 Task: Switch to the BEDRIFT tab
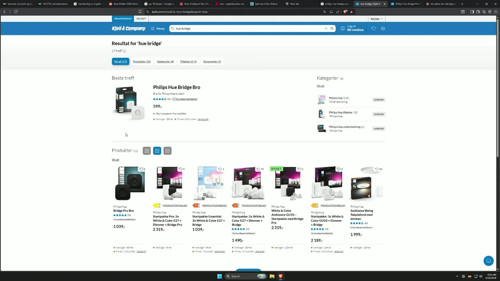pyautogui.click(x=141, y=19)
